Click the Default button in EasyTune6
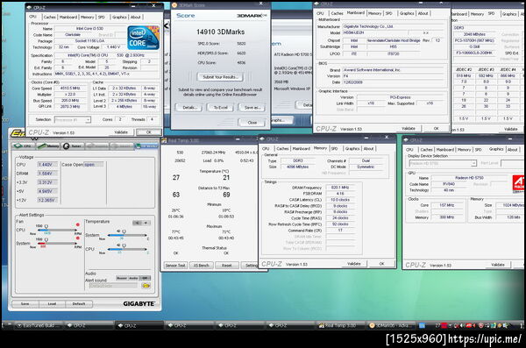 pyautogui.click(x=79, y=304)
